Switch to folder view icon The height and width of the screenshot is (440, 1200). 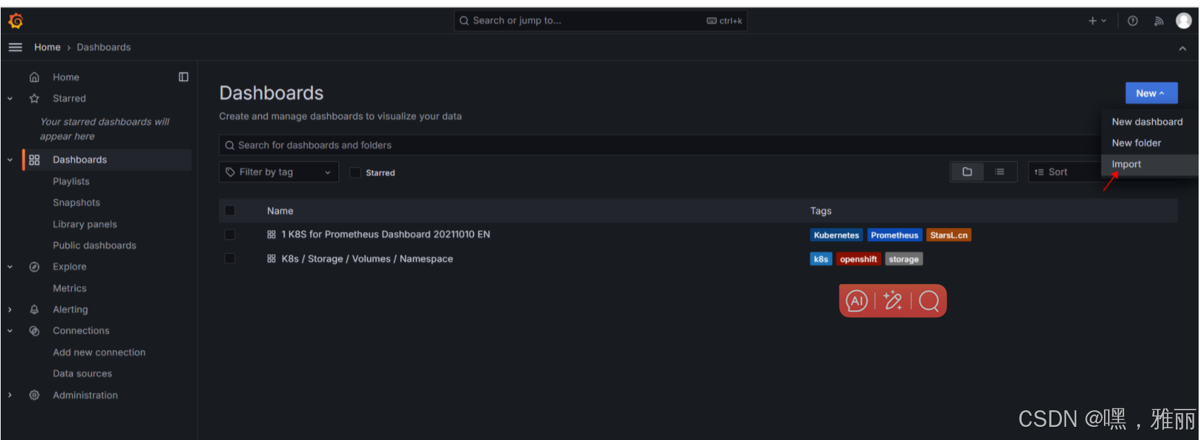point(967,172)
